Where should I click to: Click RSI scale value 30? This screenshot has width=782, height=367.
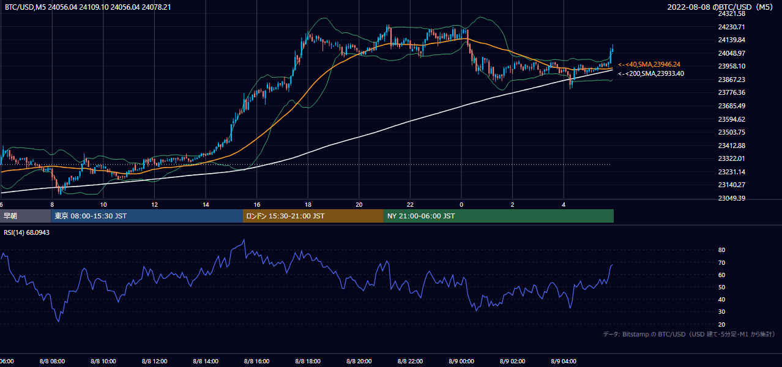point(721,312)
